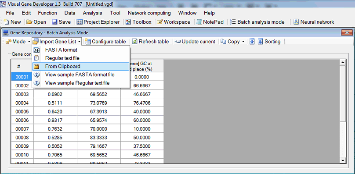This screenshot has height=174, width=355.
Task: Select row 00006 number cell
Action: [22, 120]
